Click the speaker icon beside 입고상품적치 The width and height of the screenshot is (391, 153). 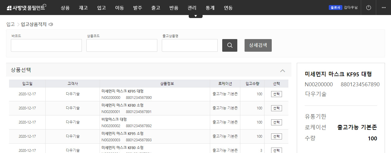pyautogui.click(x=51, y=25)
